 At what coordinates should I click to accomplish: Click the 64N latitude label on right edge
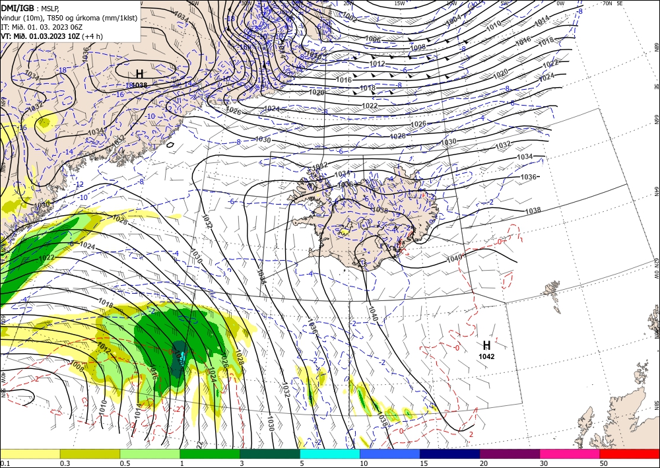tap(656, 191)
